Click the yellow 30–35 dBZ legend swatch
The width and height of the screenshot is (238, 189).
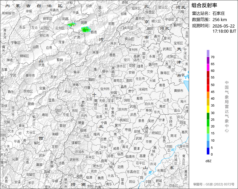[x=208, y=109]
